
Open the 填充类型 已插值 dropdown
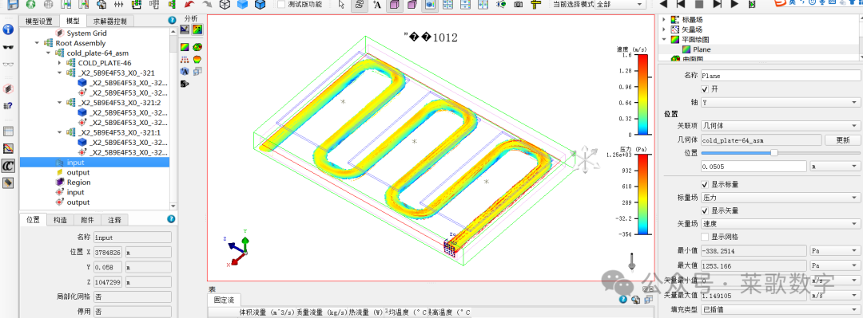[781, 309]
